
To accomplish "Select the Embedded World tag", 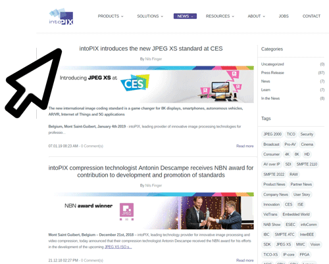I will pyautogui.click(x=296, y=214).
